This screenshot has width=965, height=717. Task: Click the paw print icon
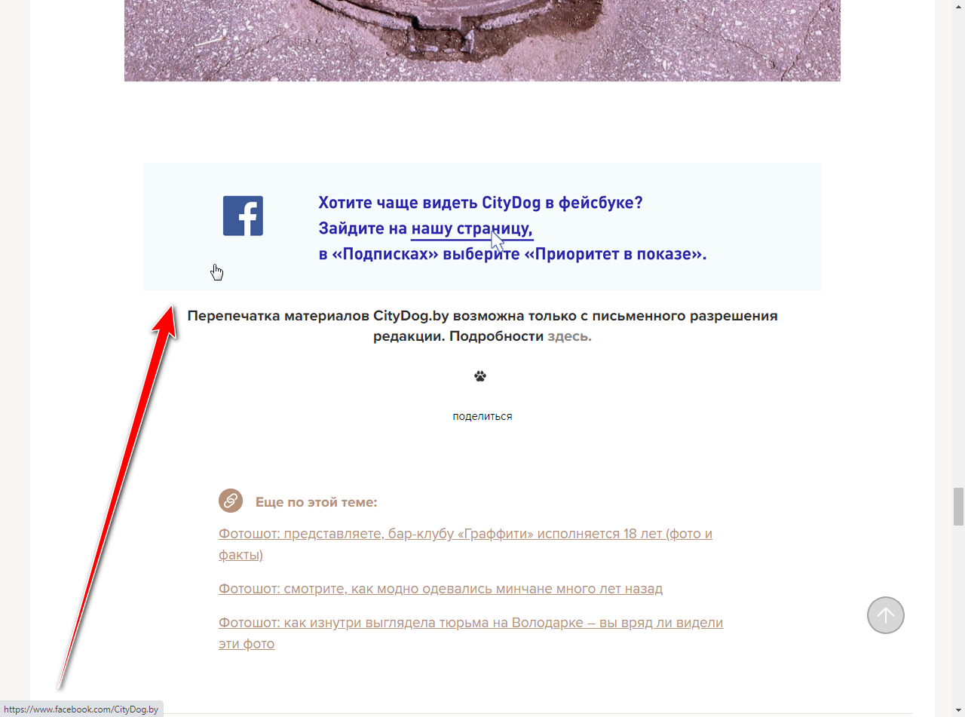tap(480, 375)
